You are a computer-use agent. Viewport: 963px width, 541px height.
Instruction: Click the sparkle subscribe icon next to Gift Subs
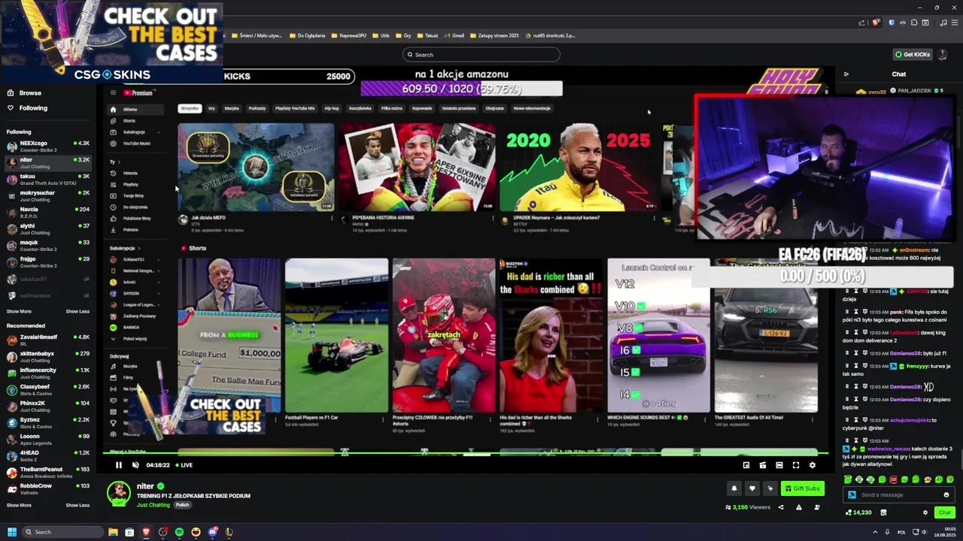point(770,488)
